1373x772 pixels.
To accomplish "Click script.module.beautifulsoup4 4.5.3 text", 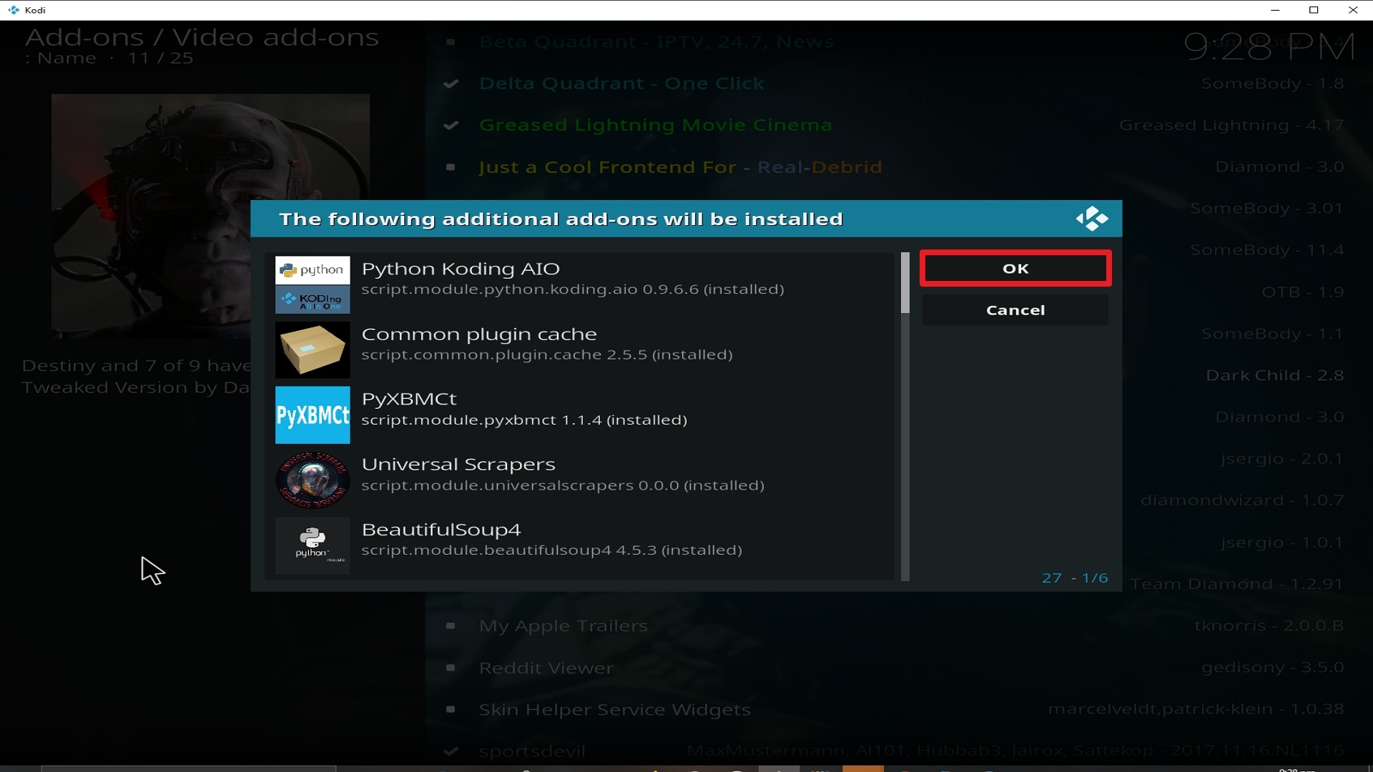I will [551, 550].
